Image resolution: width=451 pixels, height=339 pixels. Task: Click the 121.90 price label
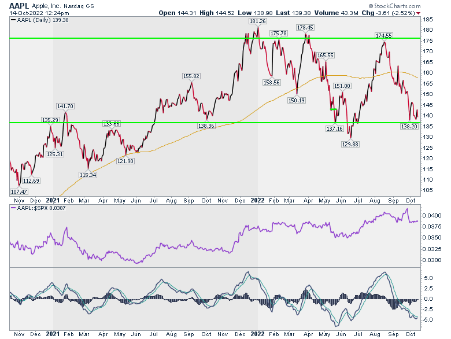125,161
